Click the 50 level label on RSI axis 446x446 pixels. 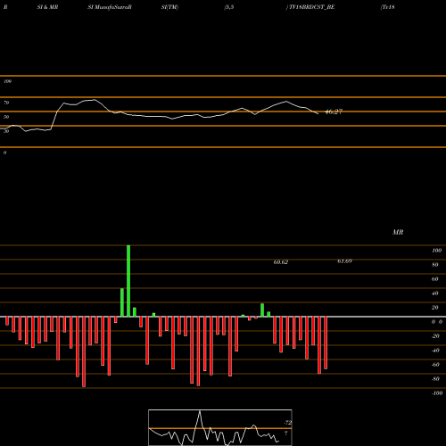pyautogui.click(x=6, y=117)
